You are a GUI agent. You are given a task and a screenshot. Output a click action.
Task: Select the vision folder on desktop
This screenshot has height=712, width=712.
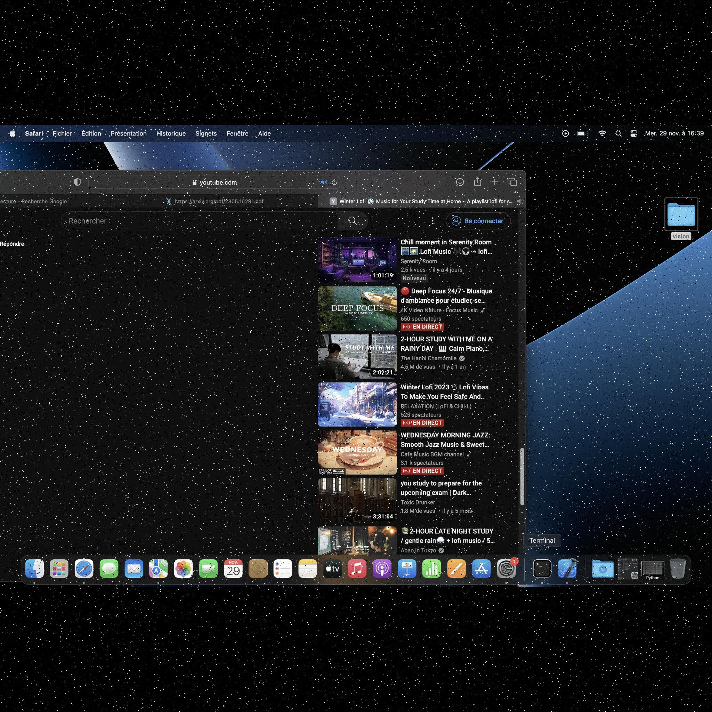681,219
